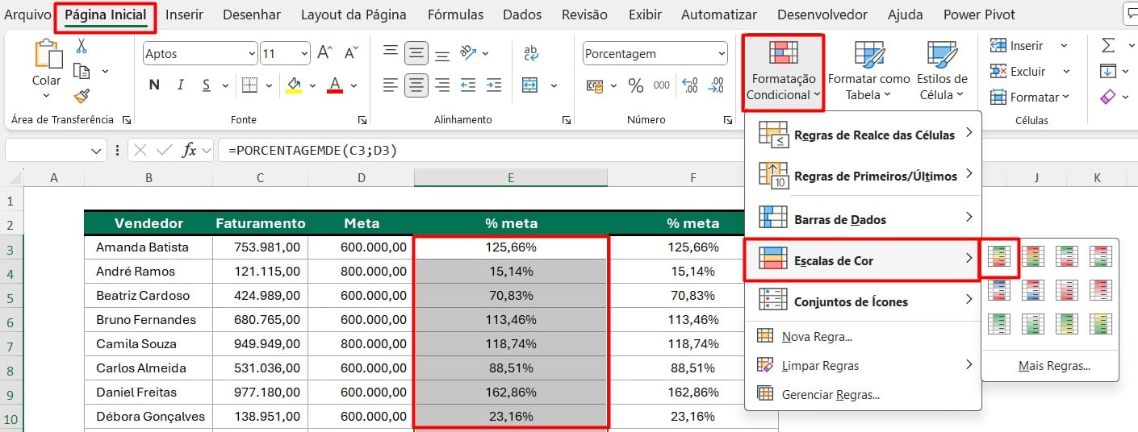
Task: Toggle underline S formatting
Action: point(206,85)
